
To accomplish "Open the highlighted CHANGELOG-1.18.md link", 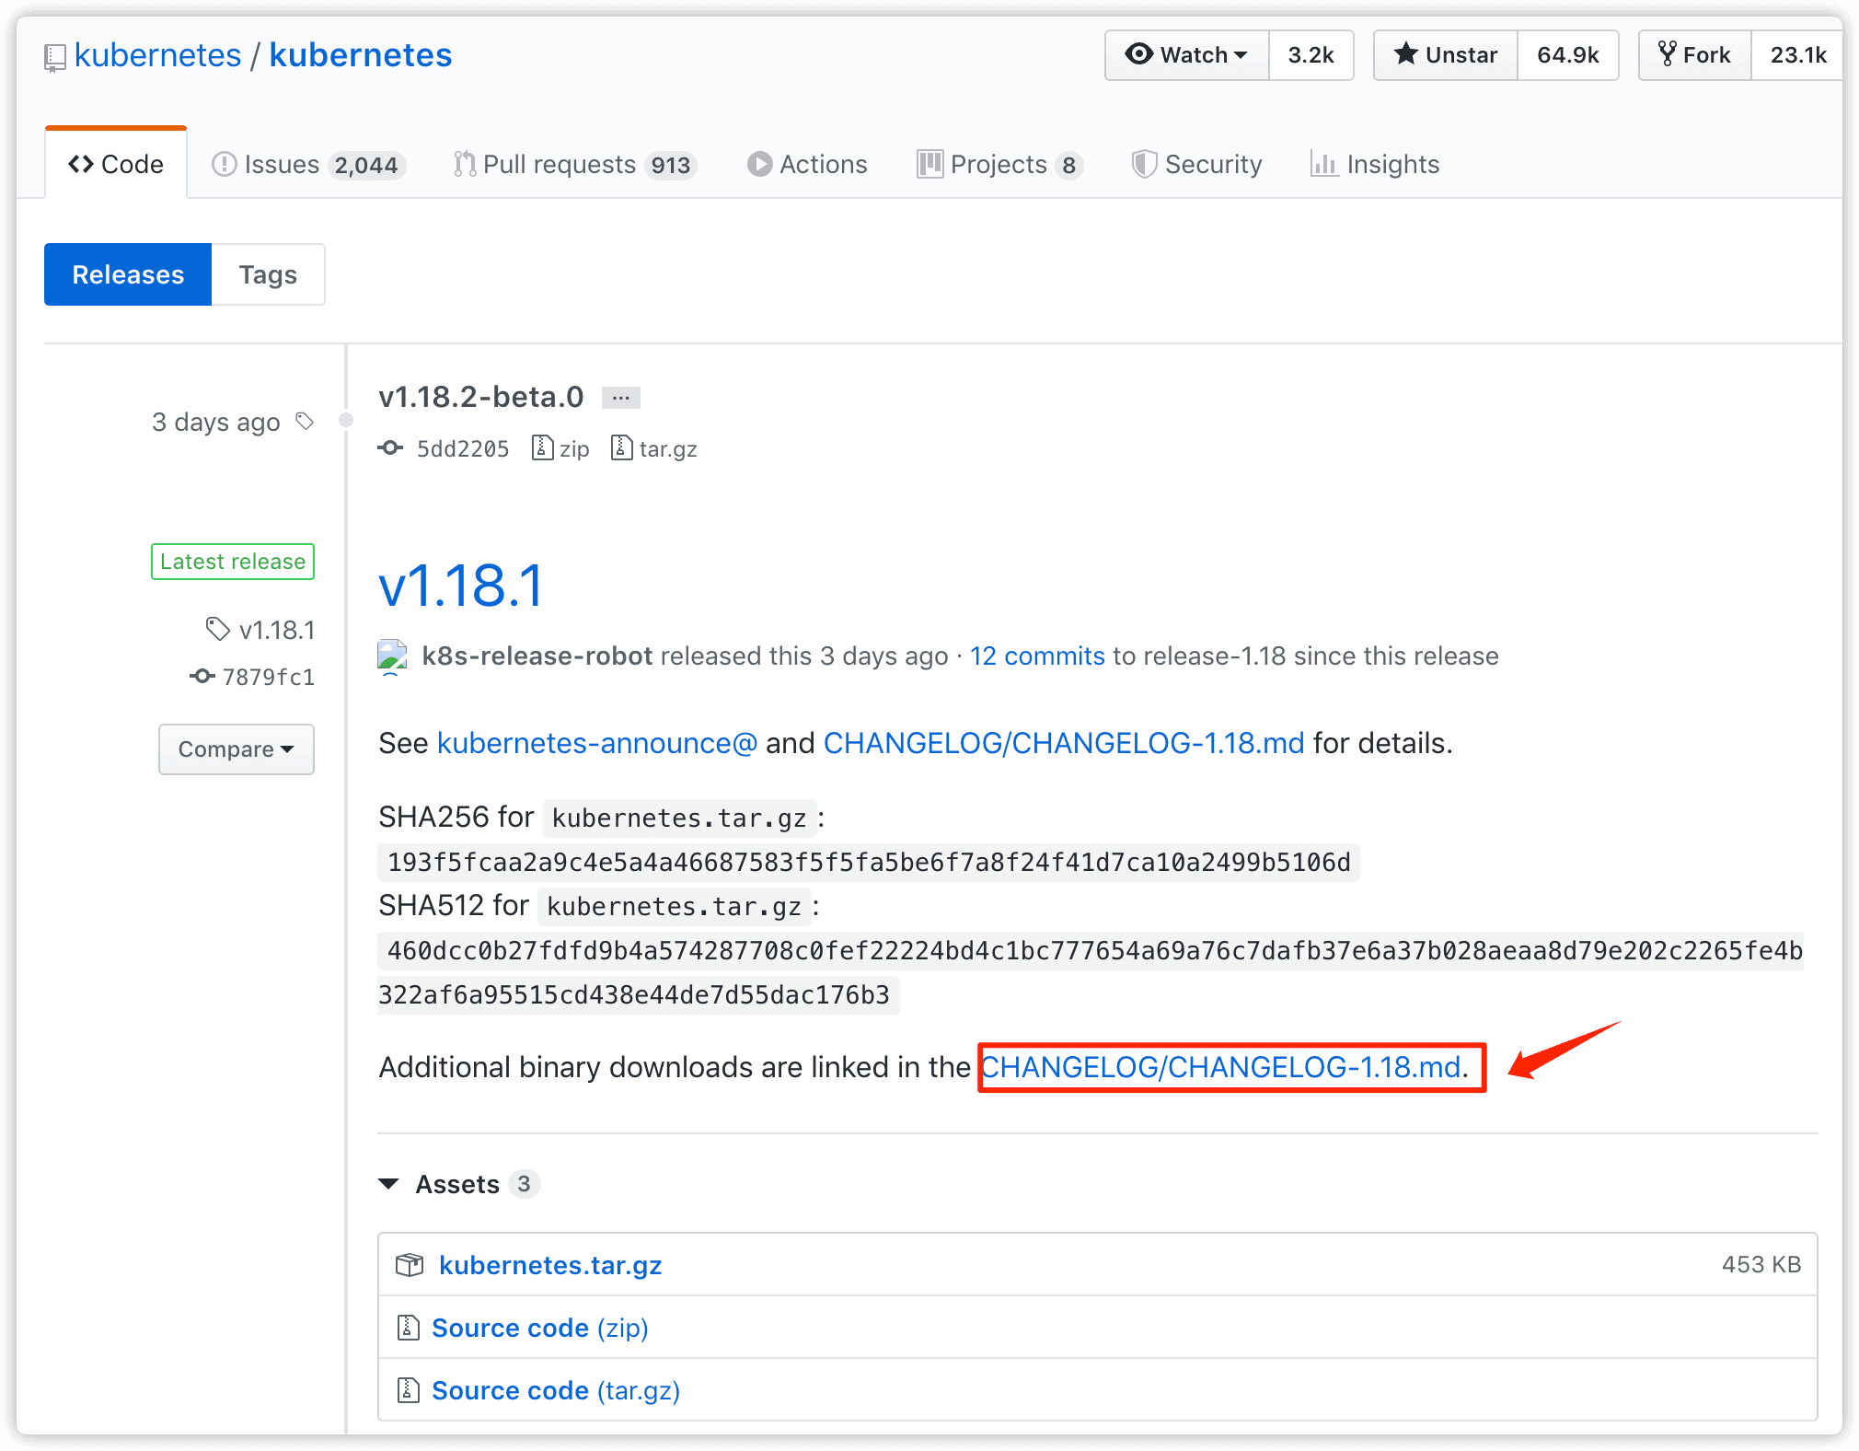I will click(1221, 1067).
